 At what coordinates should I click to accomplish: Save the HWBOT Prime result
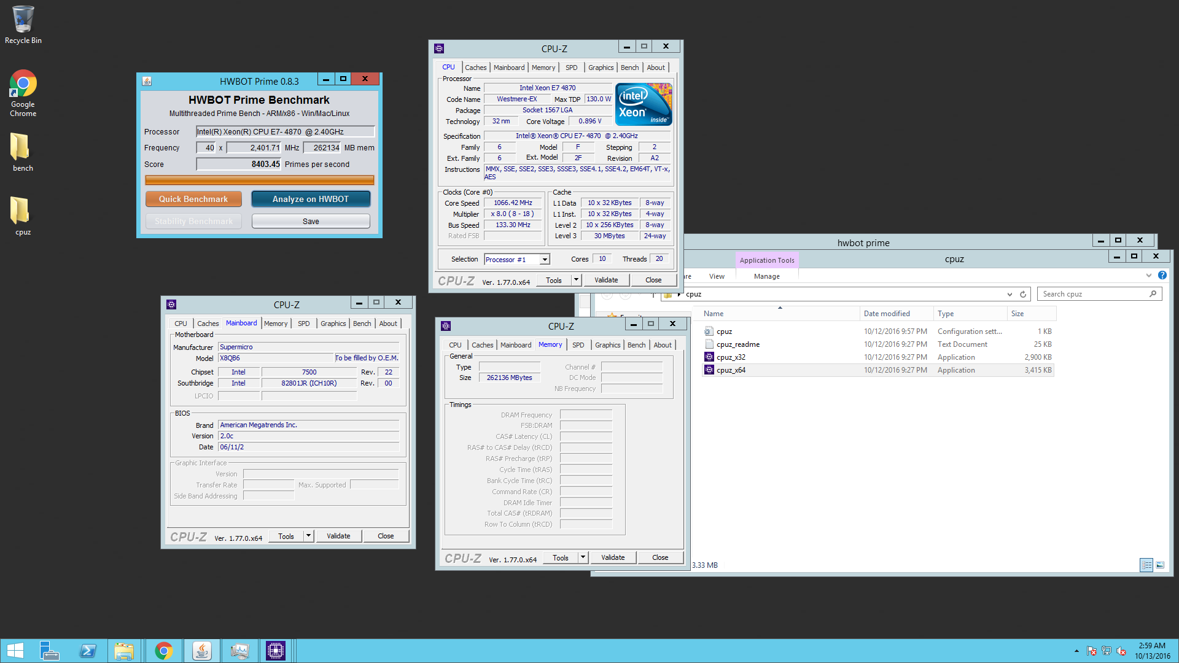point(311,221)
